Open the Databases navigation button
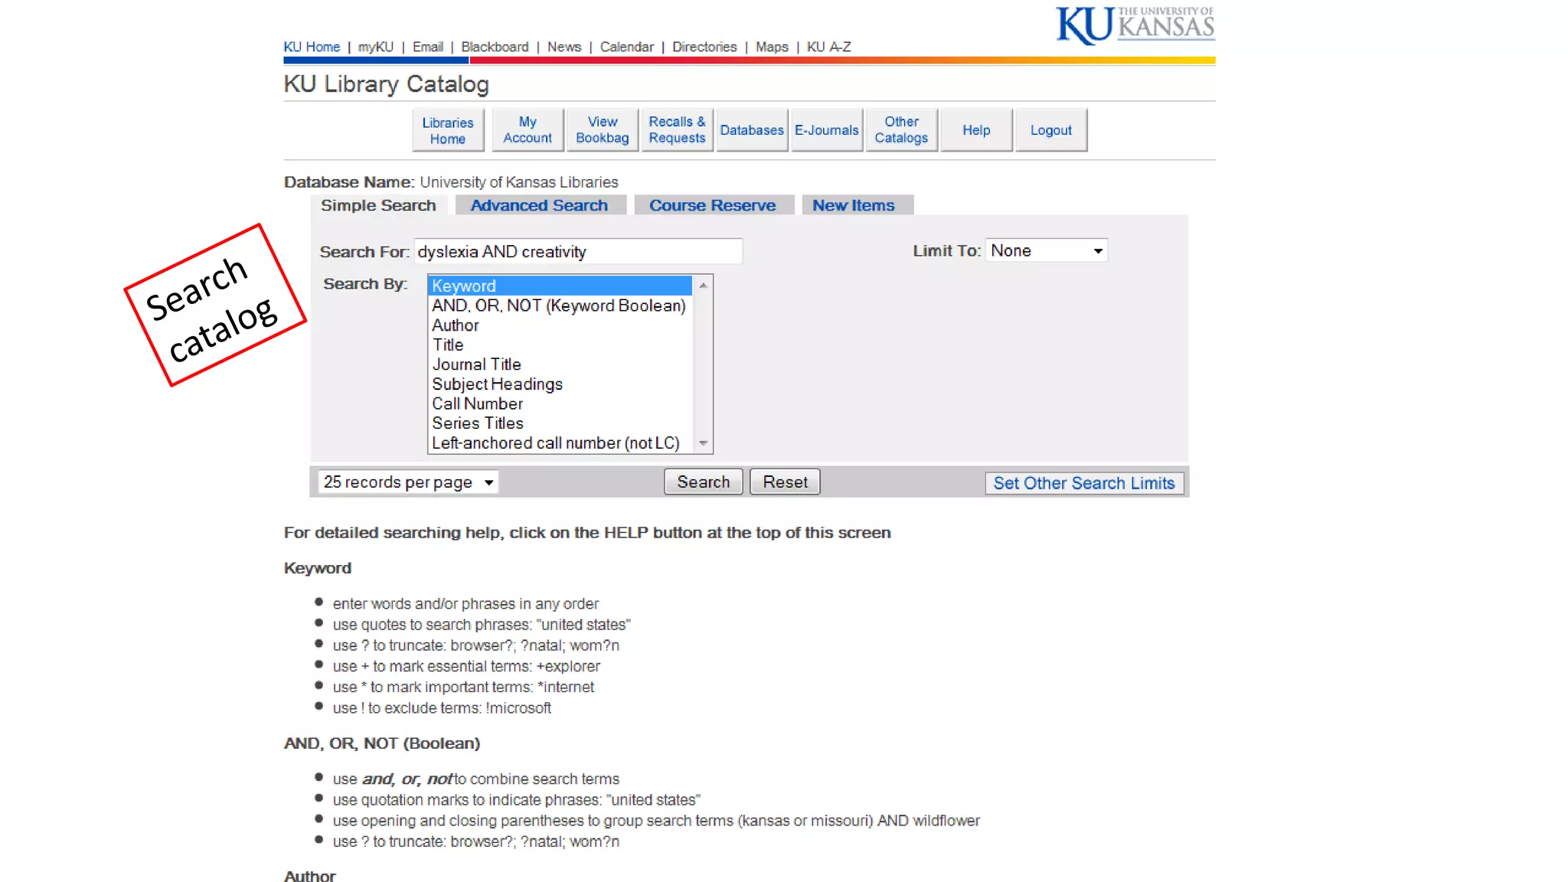The height and width of the screenshot is (882, 1568). pyautogui.click(x=751, y=130)
